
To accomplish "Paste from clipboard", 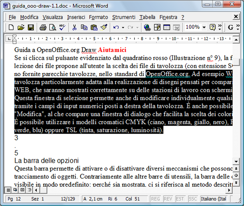I will point(94,27).
